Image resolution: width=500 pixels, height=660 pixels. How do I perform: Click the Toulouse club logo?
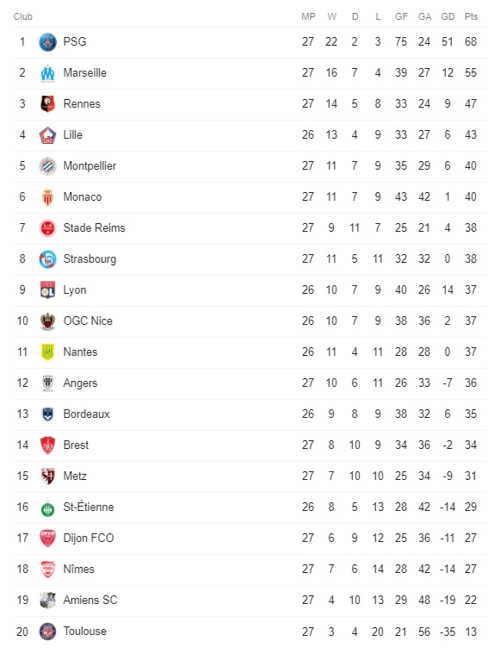tap(47, 632)
